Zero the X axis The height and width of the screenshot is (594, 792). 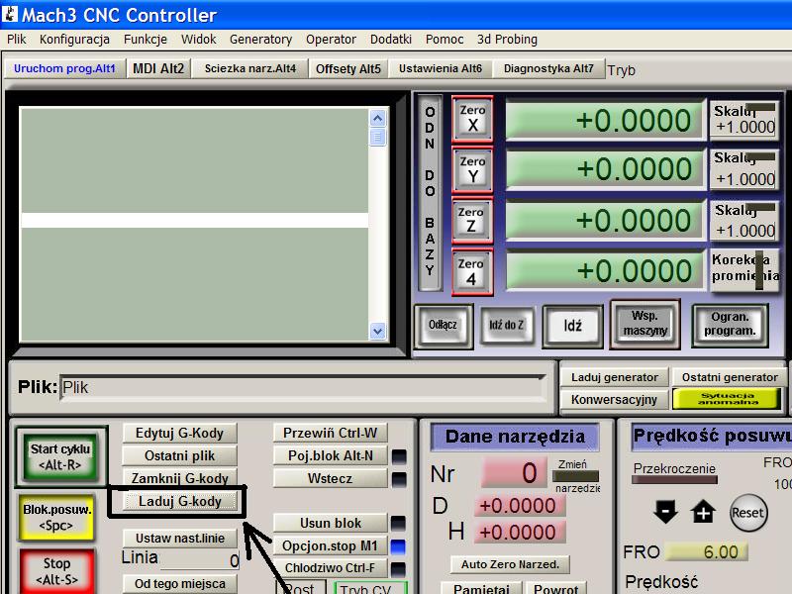472,119
